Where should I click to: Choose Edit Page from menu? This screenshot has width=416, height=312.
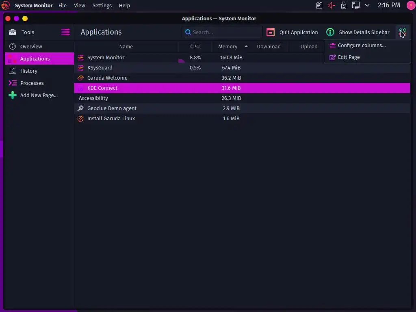pyautogui.click(x=367, y=57)
